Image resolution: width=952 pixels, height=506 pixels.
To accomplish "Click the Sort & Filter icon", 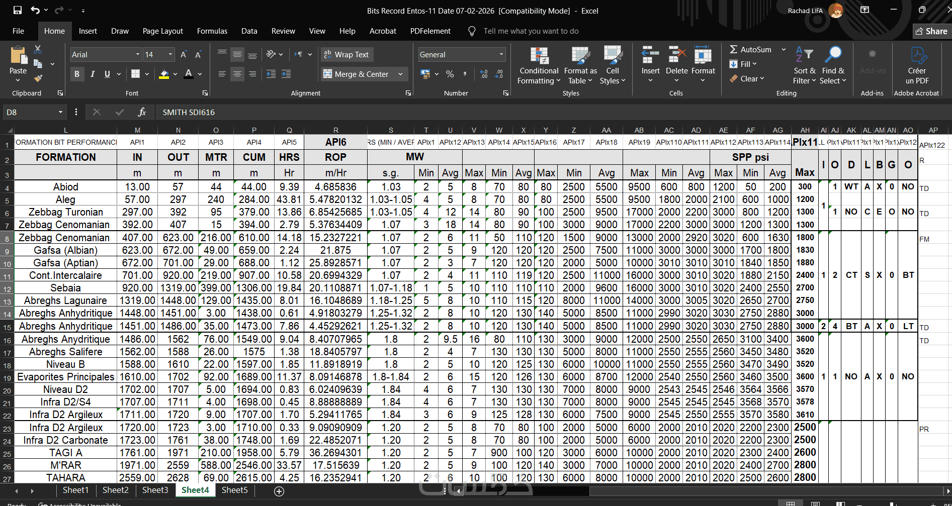I will [804, 54].
